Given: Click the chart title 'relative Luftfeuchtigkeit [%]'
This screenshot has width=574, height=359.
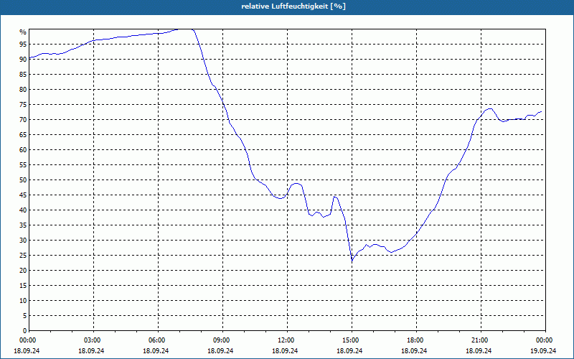Looking at the screenshot, I should click(293, 6).
